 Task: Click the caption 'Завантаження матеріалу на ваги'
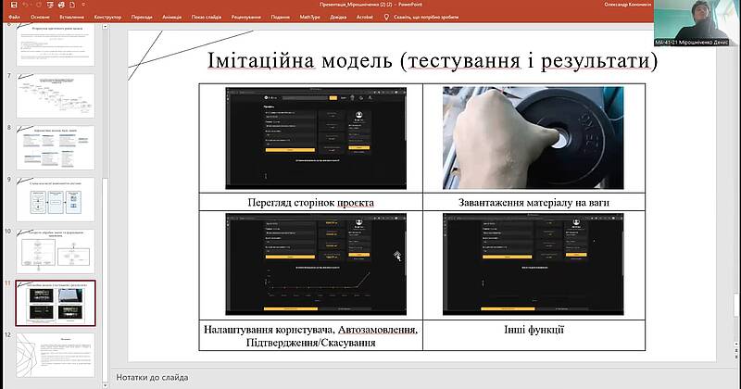click(x=534, y=203)
